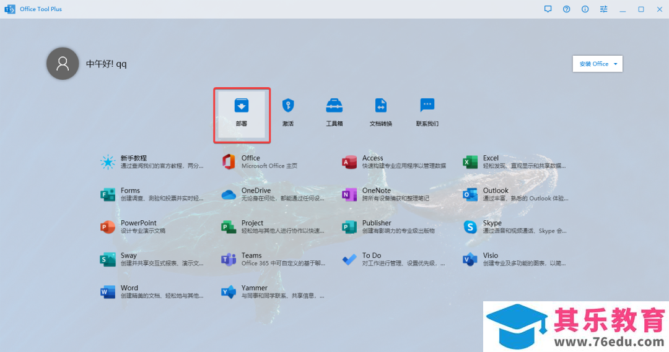Launch the Skype app icon
The image size is (669, 352).
pos(470,226)
